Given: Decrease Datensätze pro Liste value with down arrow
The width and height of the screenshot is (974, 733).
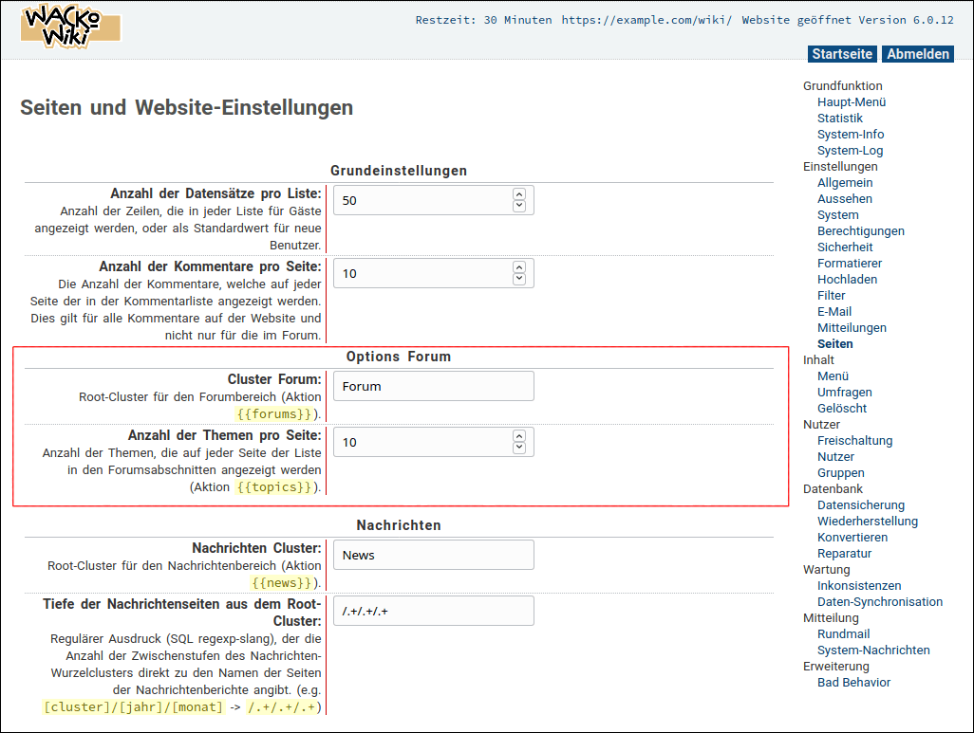Looking at the screenshot, I should point(518,206).
